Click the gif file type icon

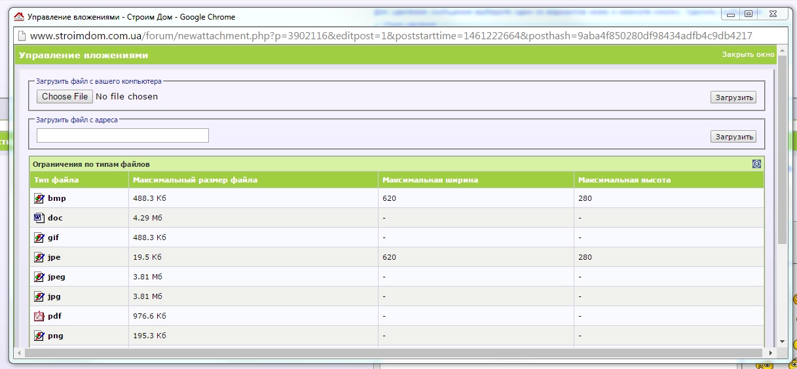[x=39, y=237]
